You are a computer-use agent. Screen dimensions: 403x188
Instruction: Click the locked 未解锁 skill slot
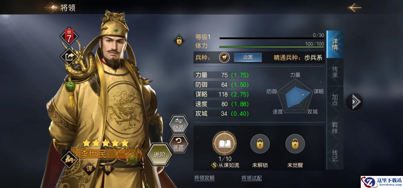260,144
